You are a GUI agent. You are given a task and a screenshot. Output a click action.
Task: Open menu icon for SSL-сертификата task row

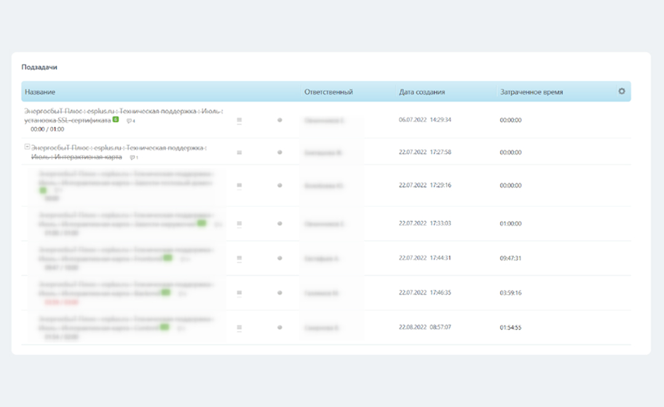point(239,120)
